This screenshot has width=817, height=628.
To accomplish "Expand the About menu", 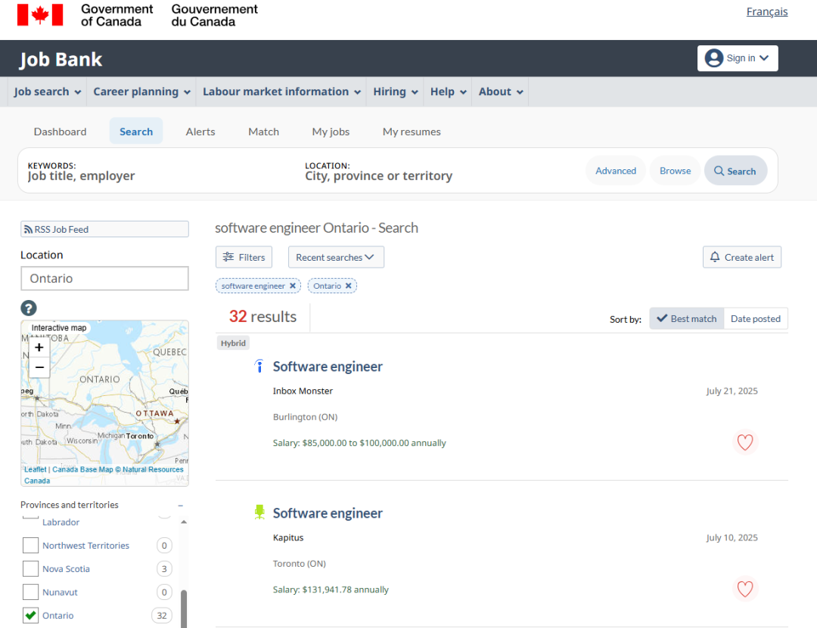I will [500, 91].
